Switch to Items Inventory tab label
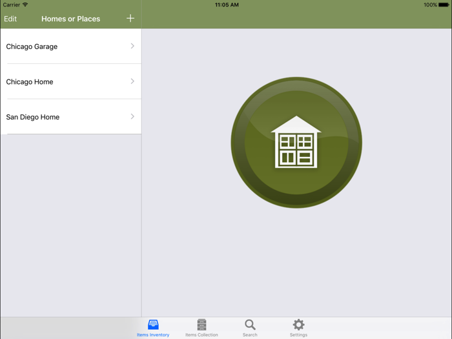Screen dimensions: 452x339 point(153,334)
